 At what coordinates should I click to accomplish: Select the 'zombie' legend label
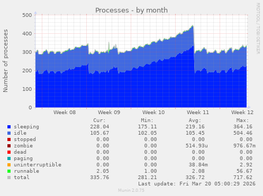tap(23, 146)
